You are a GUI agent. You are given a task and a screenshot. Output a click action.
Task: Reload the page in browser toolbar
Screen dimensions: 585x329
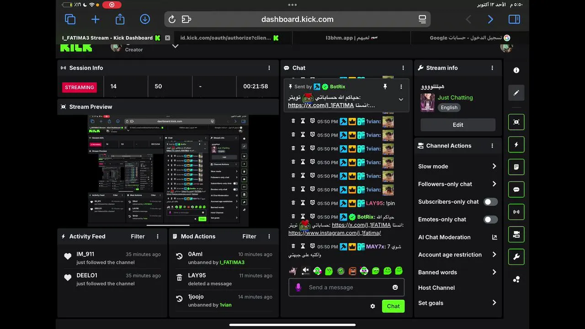[172, 19]
